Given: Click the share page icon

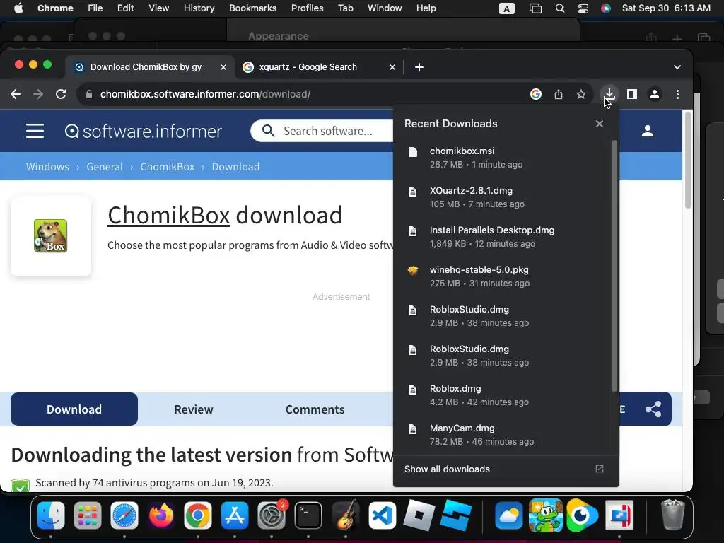Looking at the screenshot, I should (559, 94).
